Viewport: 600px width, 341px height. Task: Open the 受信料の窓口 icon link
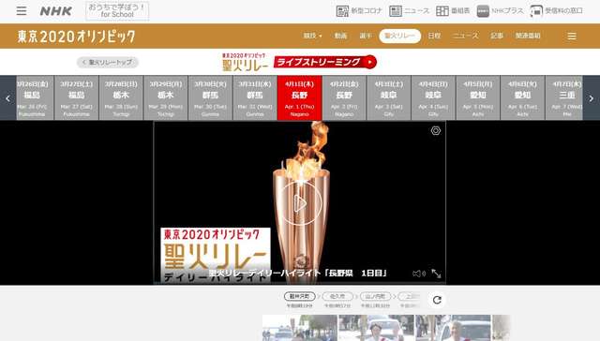pos(556,11)
